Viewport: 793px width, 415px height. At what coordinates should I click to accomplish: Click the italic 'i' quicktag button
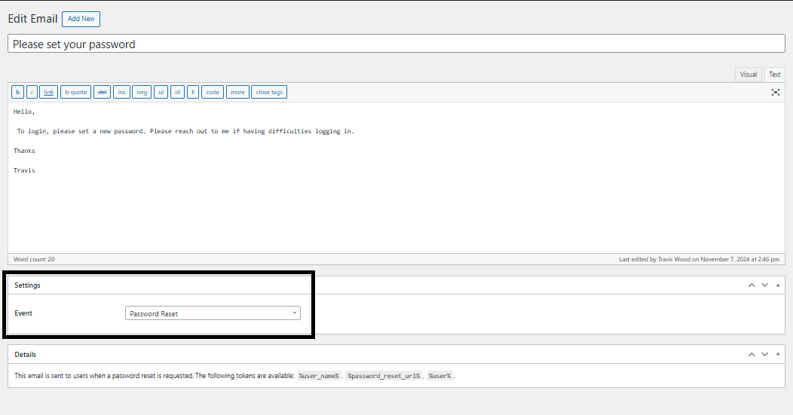[32, 92]
